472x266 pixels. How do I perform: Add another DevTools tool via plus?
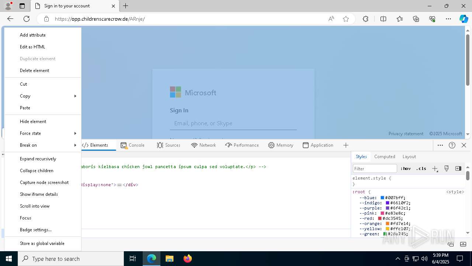tap(346, 145)
